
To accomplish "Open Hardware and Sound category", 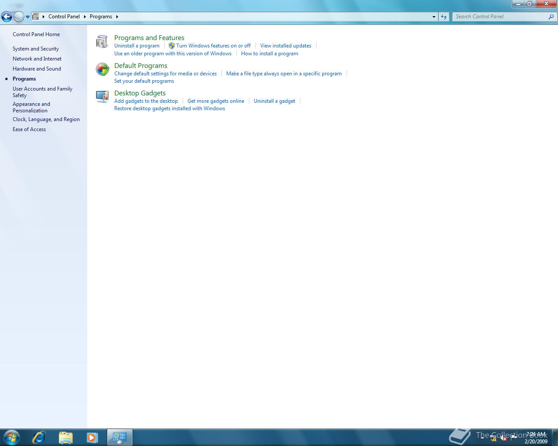I will (x=37, y=69).
